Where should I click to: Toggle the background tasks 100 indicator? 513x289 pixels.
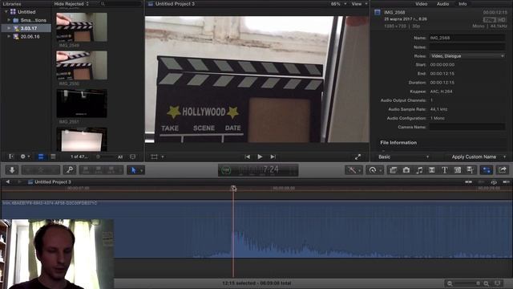(x=226, y=170)
